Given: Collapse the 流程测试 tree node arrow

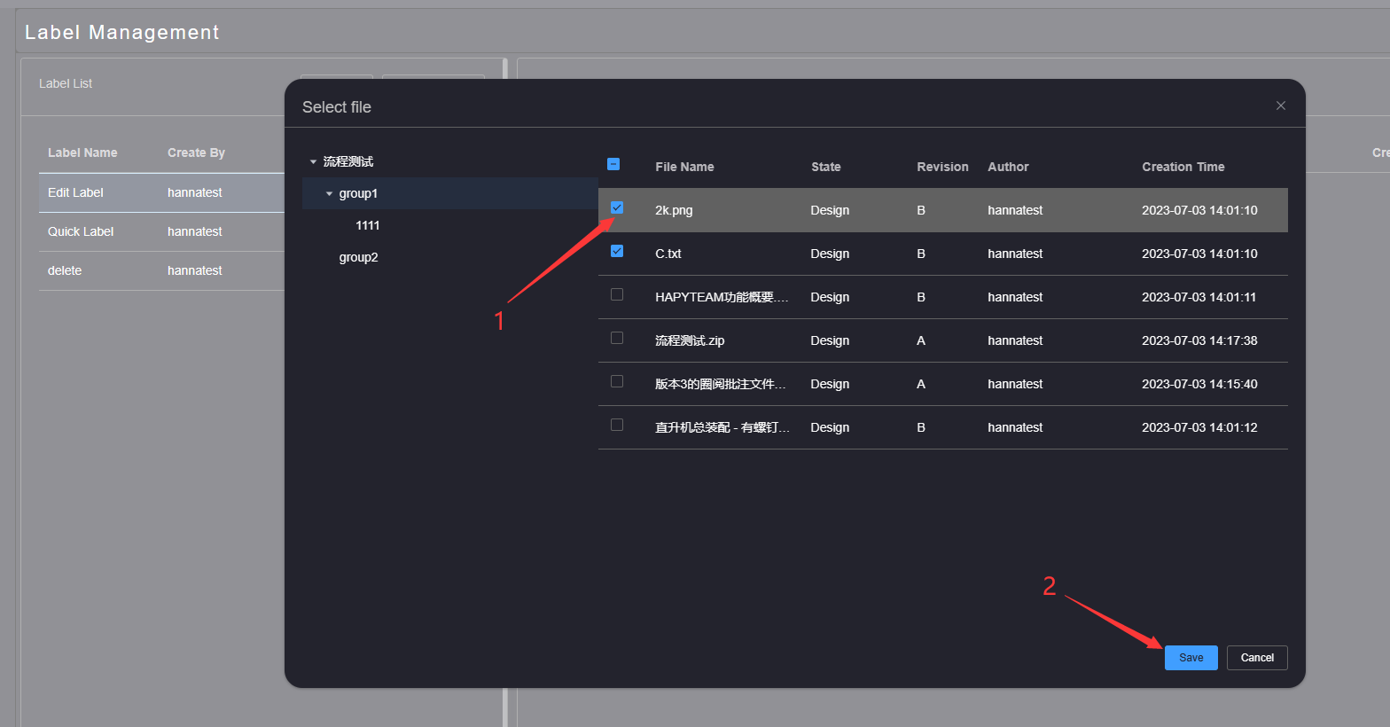Looking at the screenshot, I should click(x=313, y=161).
